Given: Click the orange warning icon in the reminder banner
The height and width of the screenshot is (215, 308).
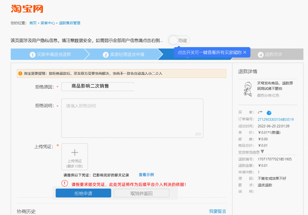Looking at the screenshot, I should pos(20,73).
